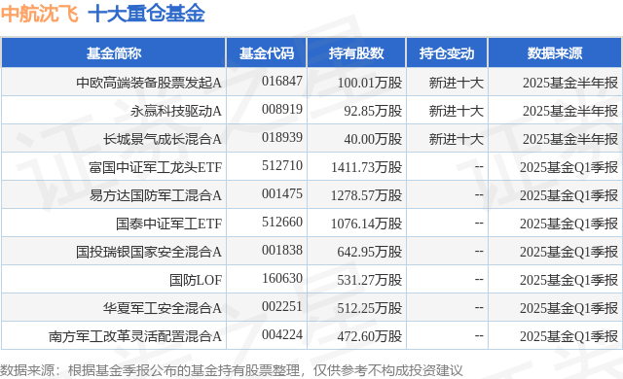The height and width of the screenshot is (379, 623).
Task: Click 新进十大 in the 016847 row
Action: (457, 83)
